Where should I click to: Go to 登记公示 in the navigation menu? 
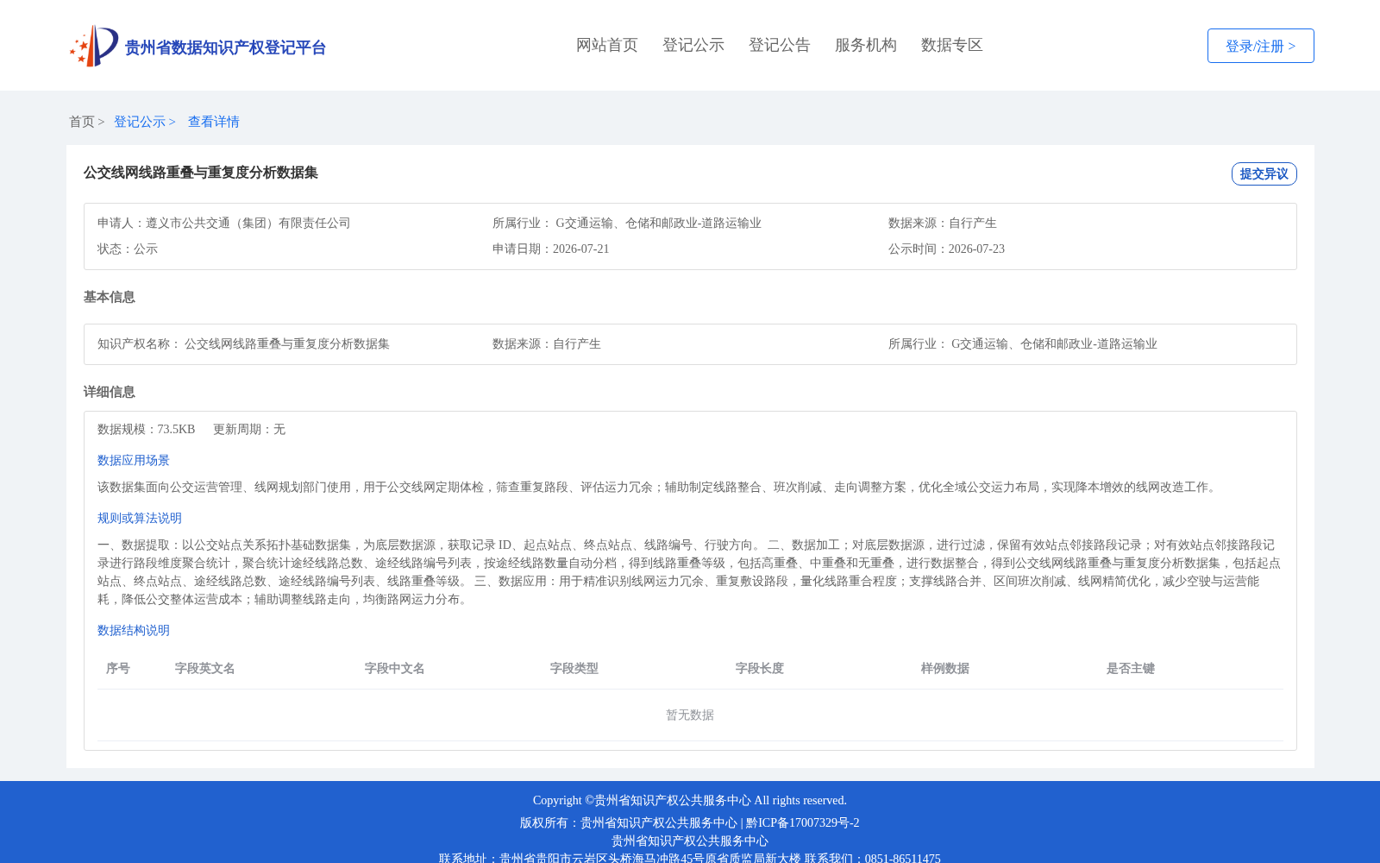693,45
